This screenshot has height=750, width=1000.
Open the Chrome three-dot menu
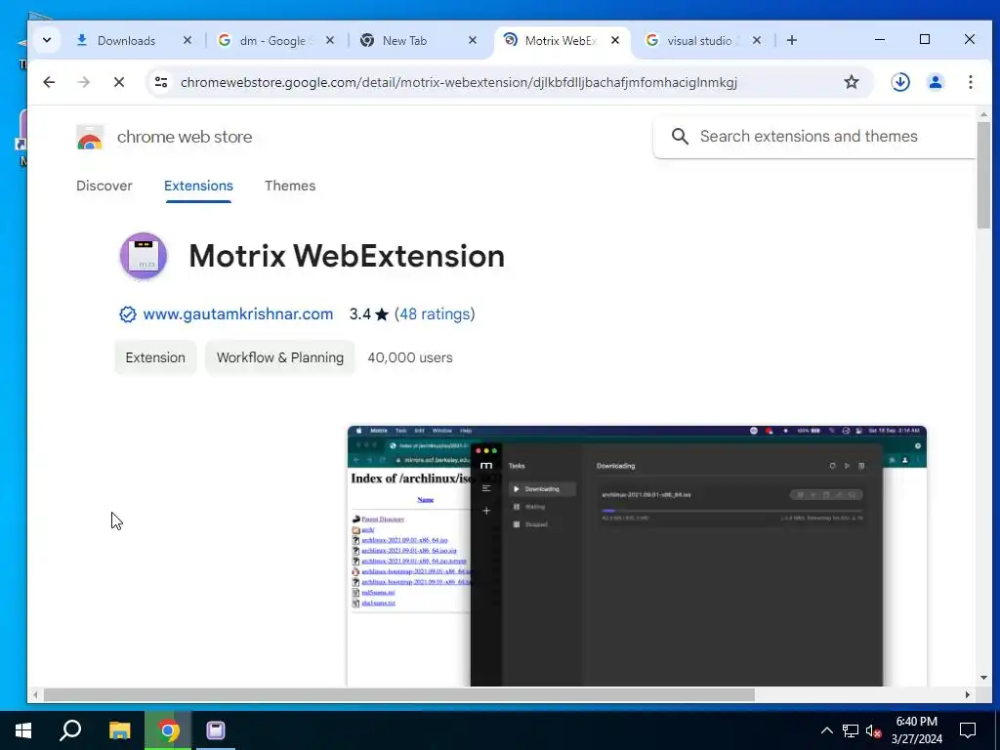970,82
